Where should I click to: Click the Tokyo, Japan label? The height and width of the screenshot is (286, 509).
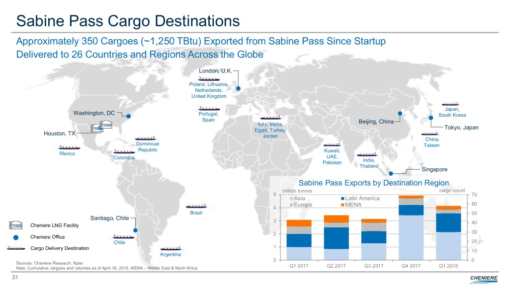pos(461,128)
